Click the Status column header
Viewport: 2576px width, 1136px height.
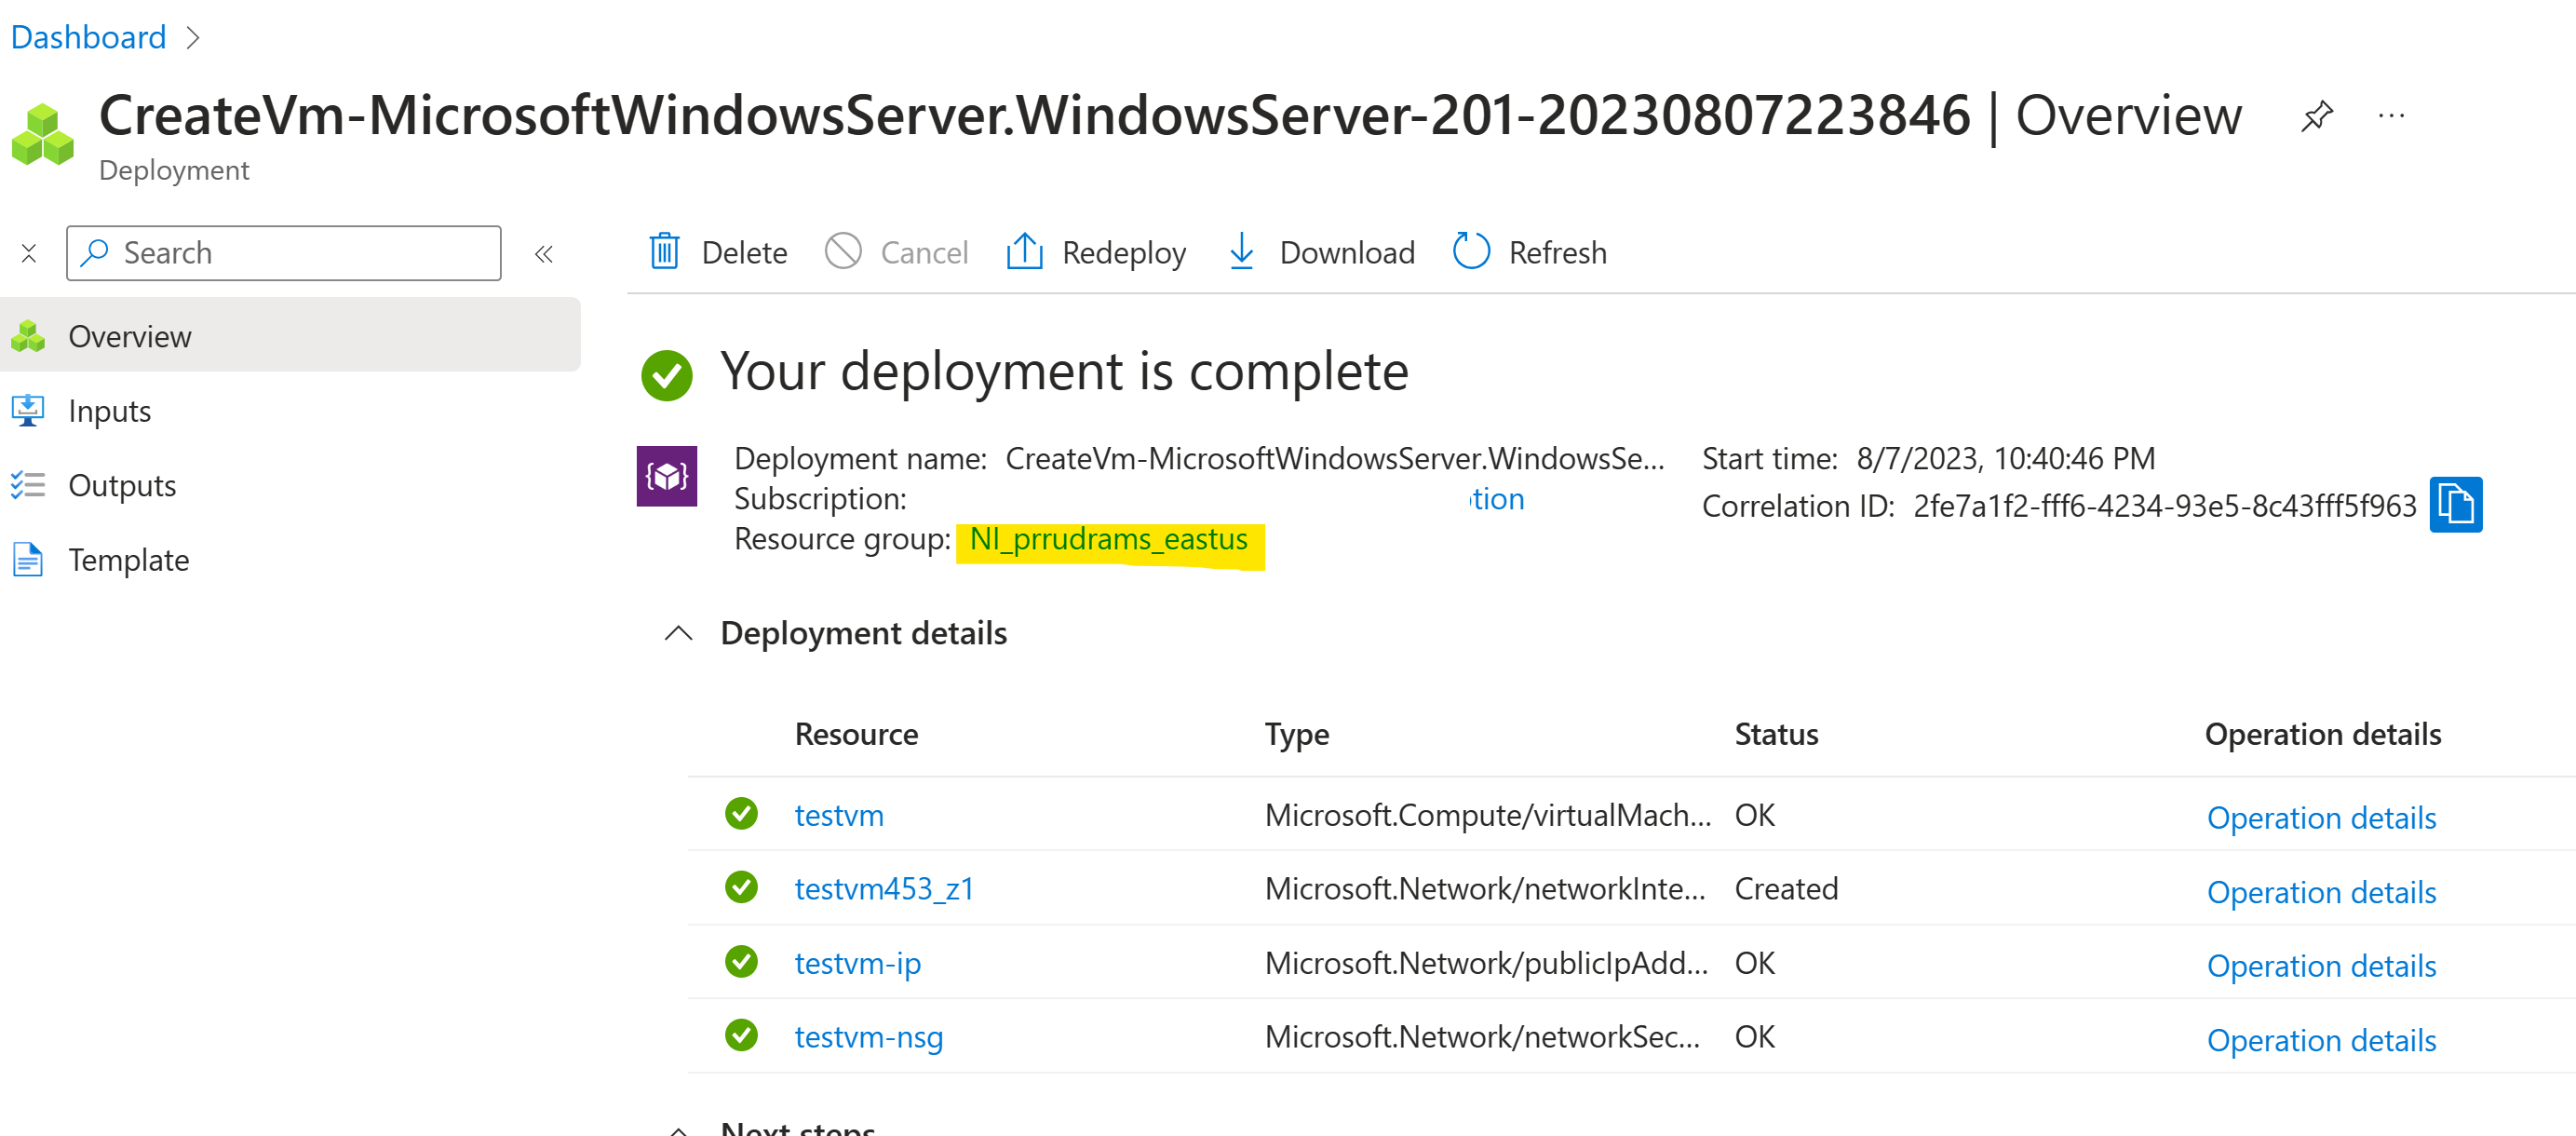click(1776, 734)
